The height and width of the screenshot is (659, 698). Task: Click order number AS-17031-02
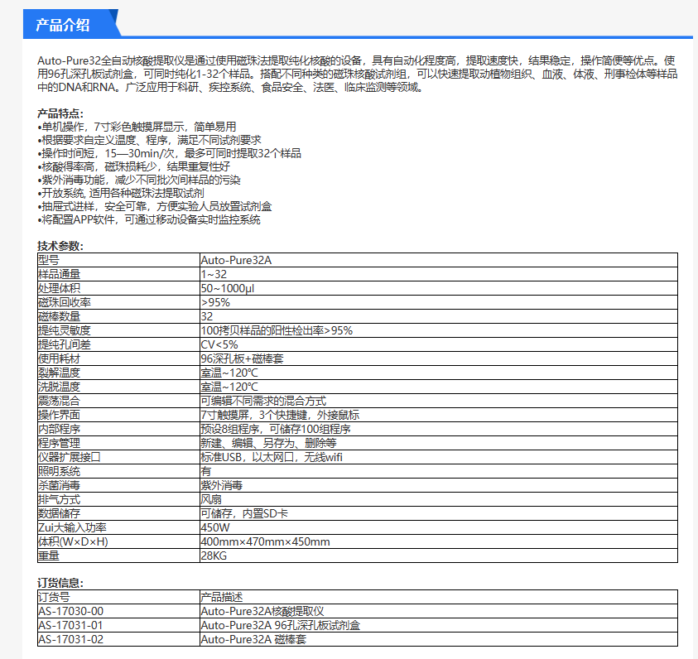pos(70,639)
